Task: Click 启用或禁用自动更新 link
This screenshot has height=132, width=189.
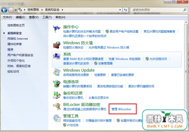Action: (x=76, y=75)
